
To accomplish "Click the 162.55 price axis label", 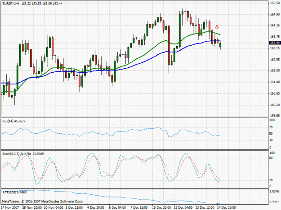I will click(x=275, y=60).
